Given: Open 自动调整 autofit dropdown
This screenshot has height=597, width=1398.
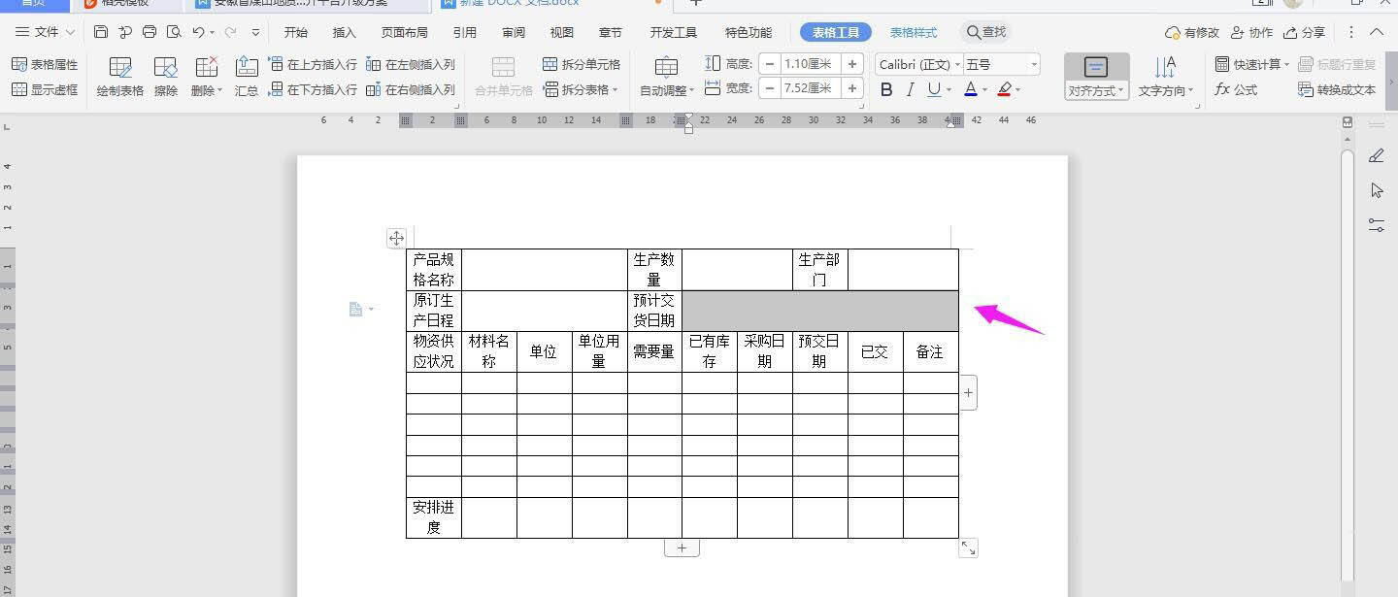Looking at the screenshot, I should [667, 78].
